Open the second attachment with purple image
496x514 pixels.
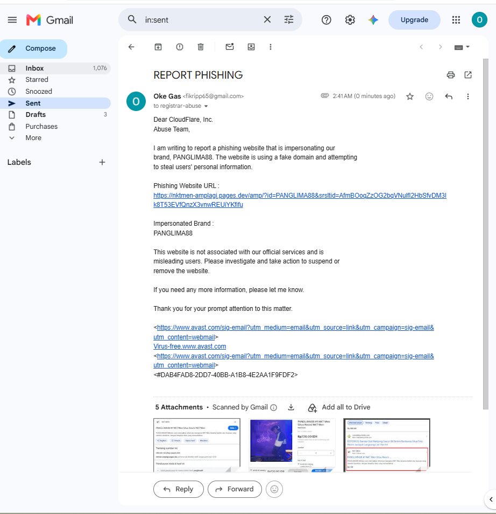click(292, 445)
